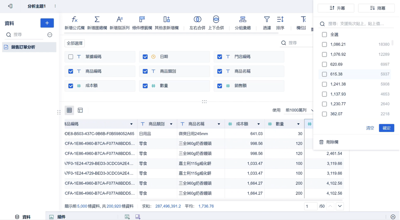Uncheck the 成本額 field checkbox

[x=71, y=86]
